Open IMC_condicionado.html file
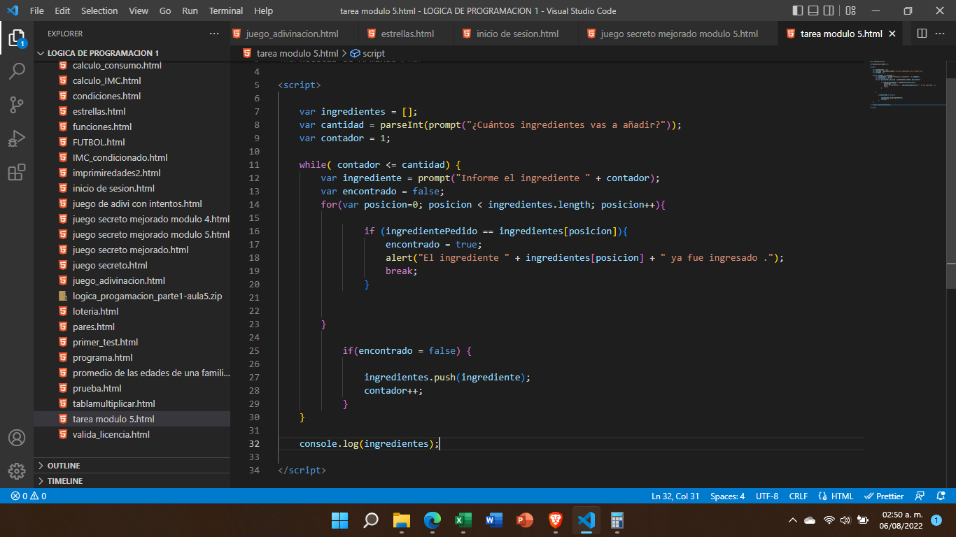 click(x=120, y=158)
